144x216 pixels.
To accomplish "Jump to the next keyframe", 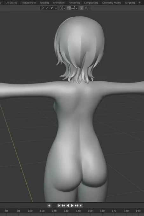I will coord(77,206).
